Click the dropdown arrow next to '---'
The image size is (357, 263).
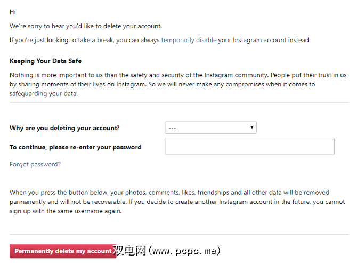click(x=251, y=128)
